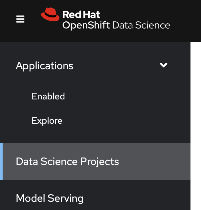Toggle the hamburger navigation menu icon
Viewport: 201px width, 210px height.
coord(20,20)
